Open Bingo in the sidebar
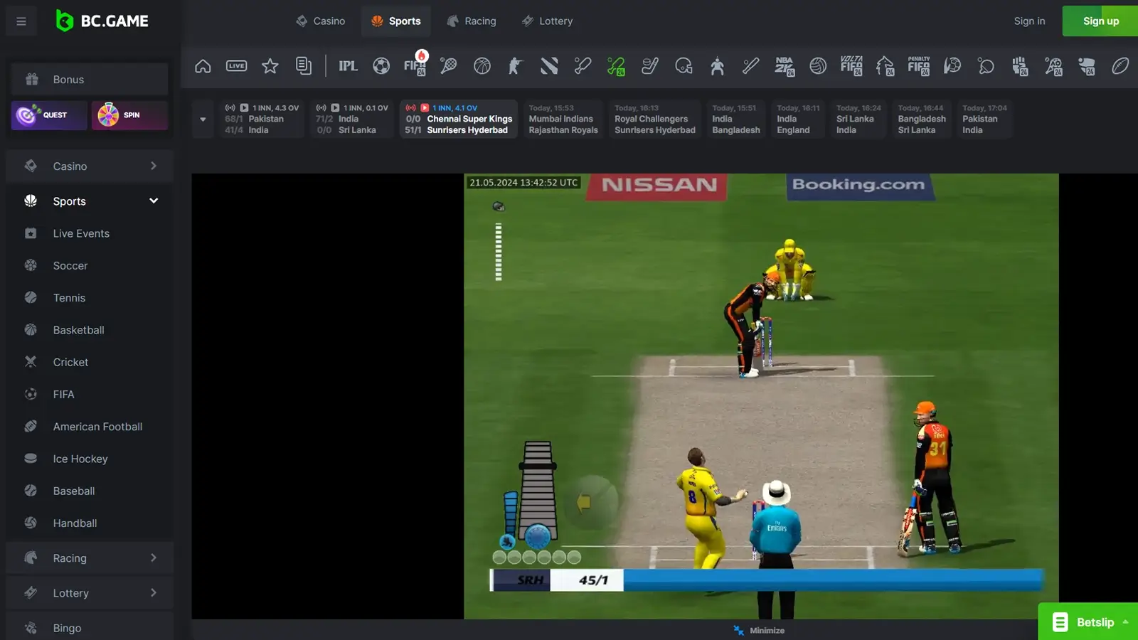Screen dimensions: 1138x640 point(90,628)
